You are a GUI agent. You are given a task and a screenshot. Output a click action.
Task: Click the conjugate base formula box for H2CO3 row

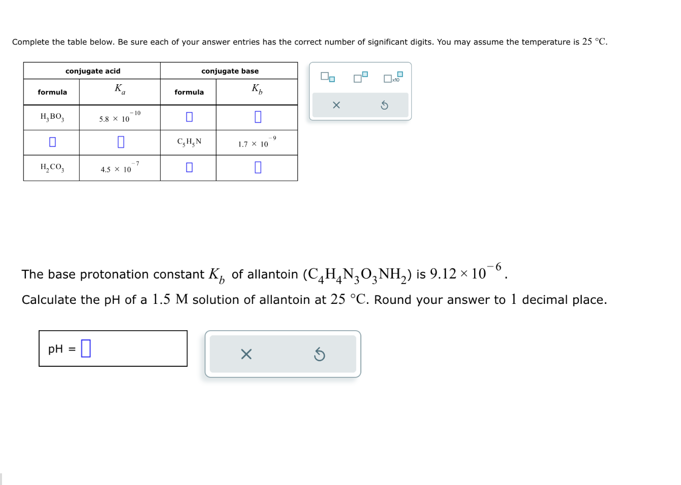tap(189, 167)
